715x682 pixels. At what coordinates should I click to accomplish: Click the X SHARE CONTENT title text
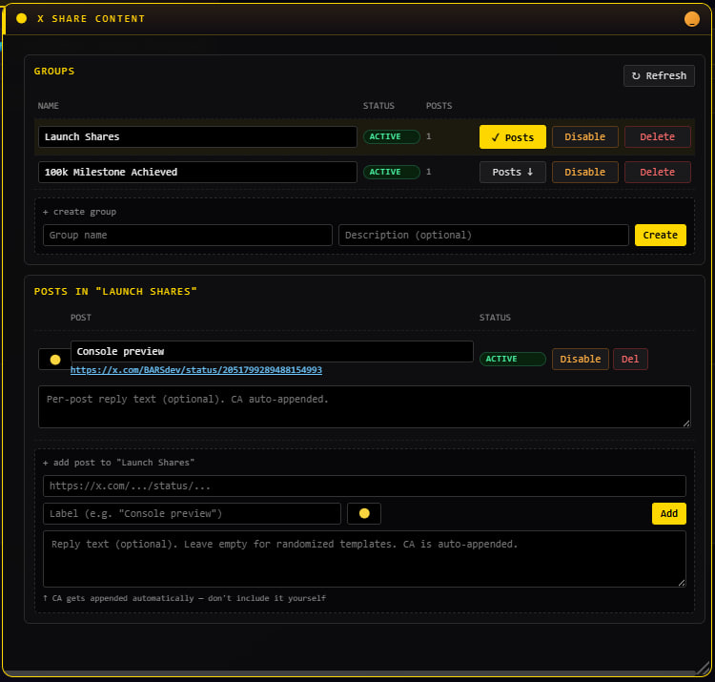point(91,19)
